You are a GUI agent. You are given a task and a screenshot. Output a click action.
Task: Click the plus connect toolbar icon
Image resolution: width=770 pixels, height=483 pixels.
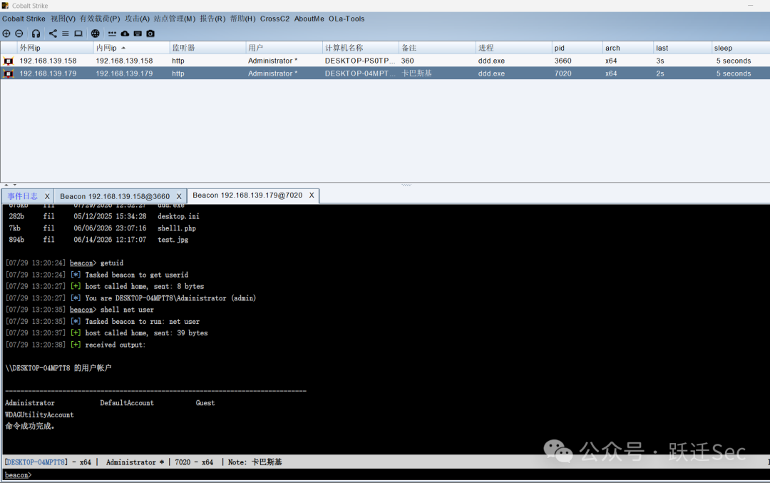pyautogui.click(x=6, y=34)
